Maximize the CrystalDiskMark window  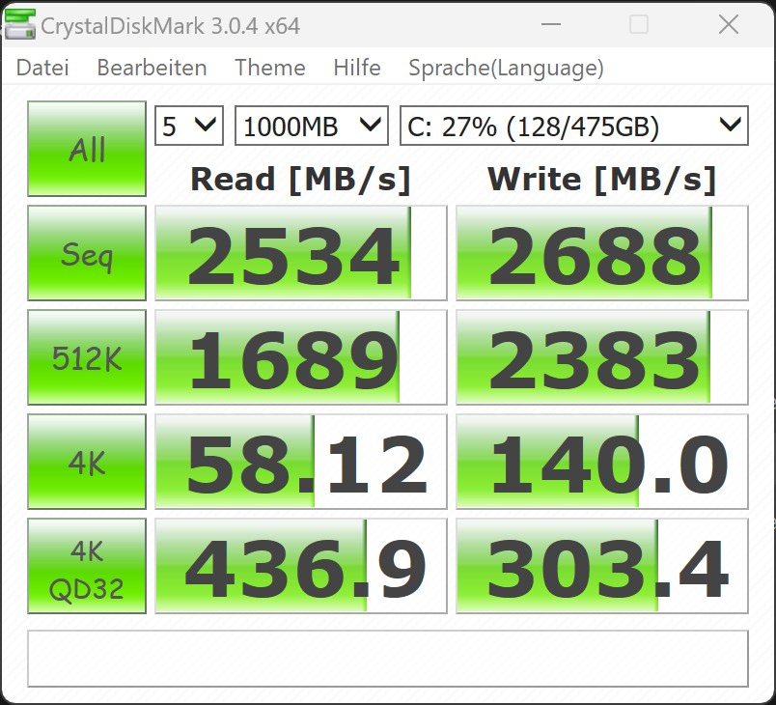(638, 25)
